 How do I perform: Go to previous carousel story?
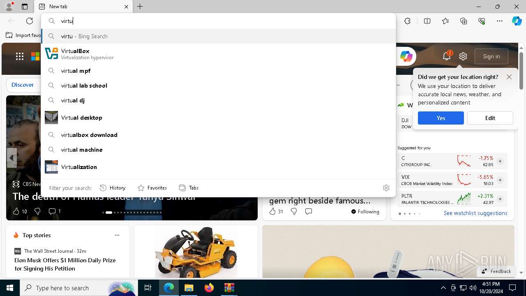(x=12, y=158)
